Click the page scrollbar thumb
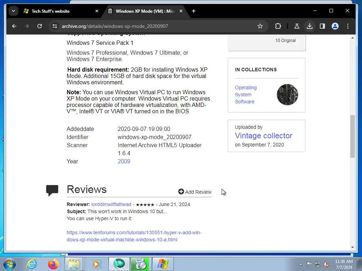Image resolution: width=362 pixels, height=271 pixels. pyautogui.click(x=352, y=137)
